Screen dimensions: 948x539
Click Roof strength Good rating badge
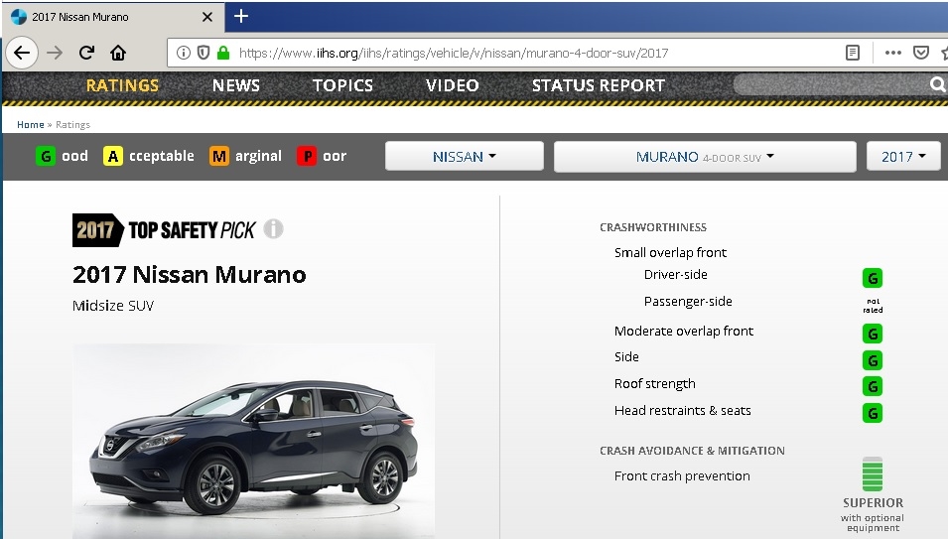click(x=873, y=386)
